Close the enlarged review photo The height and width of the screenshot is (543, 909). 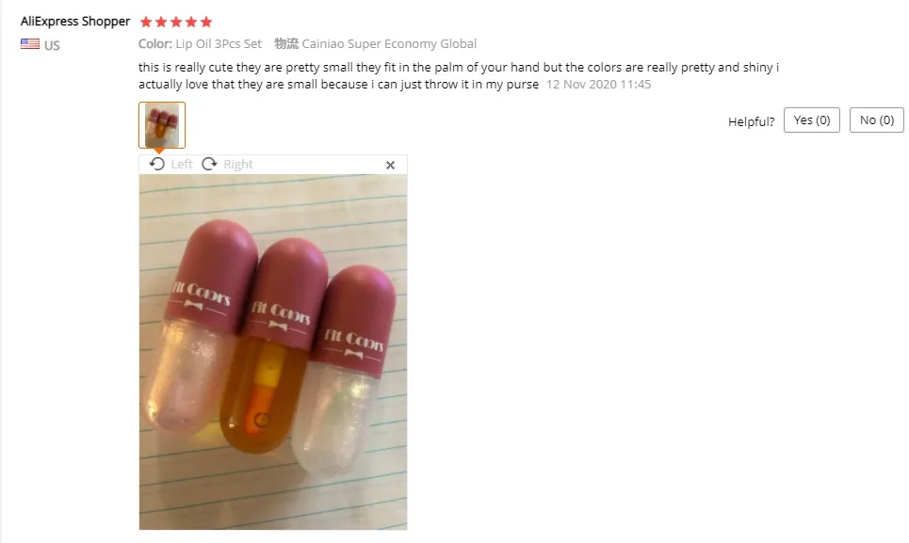tap(390, 165)
